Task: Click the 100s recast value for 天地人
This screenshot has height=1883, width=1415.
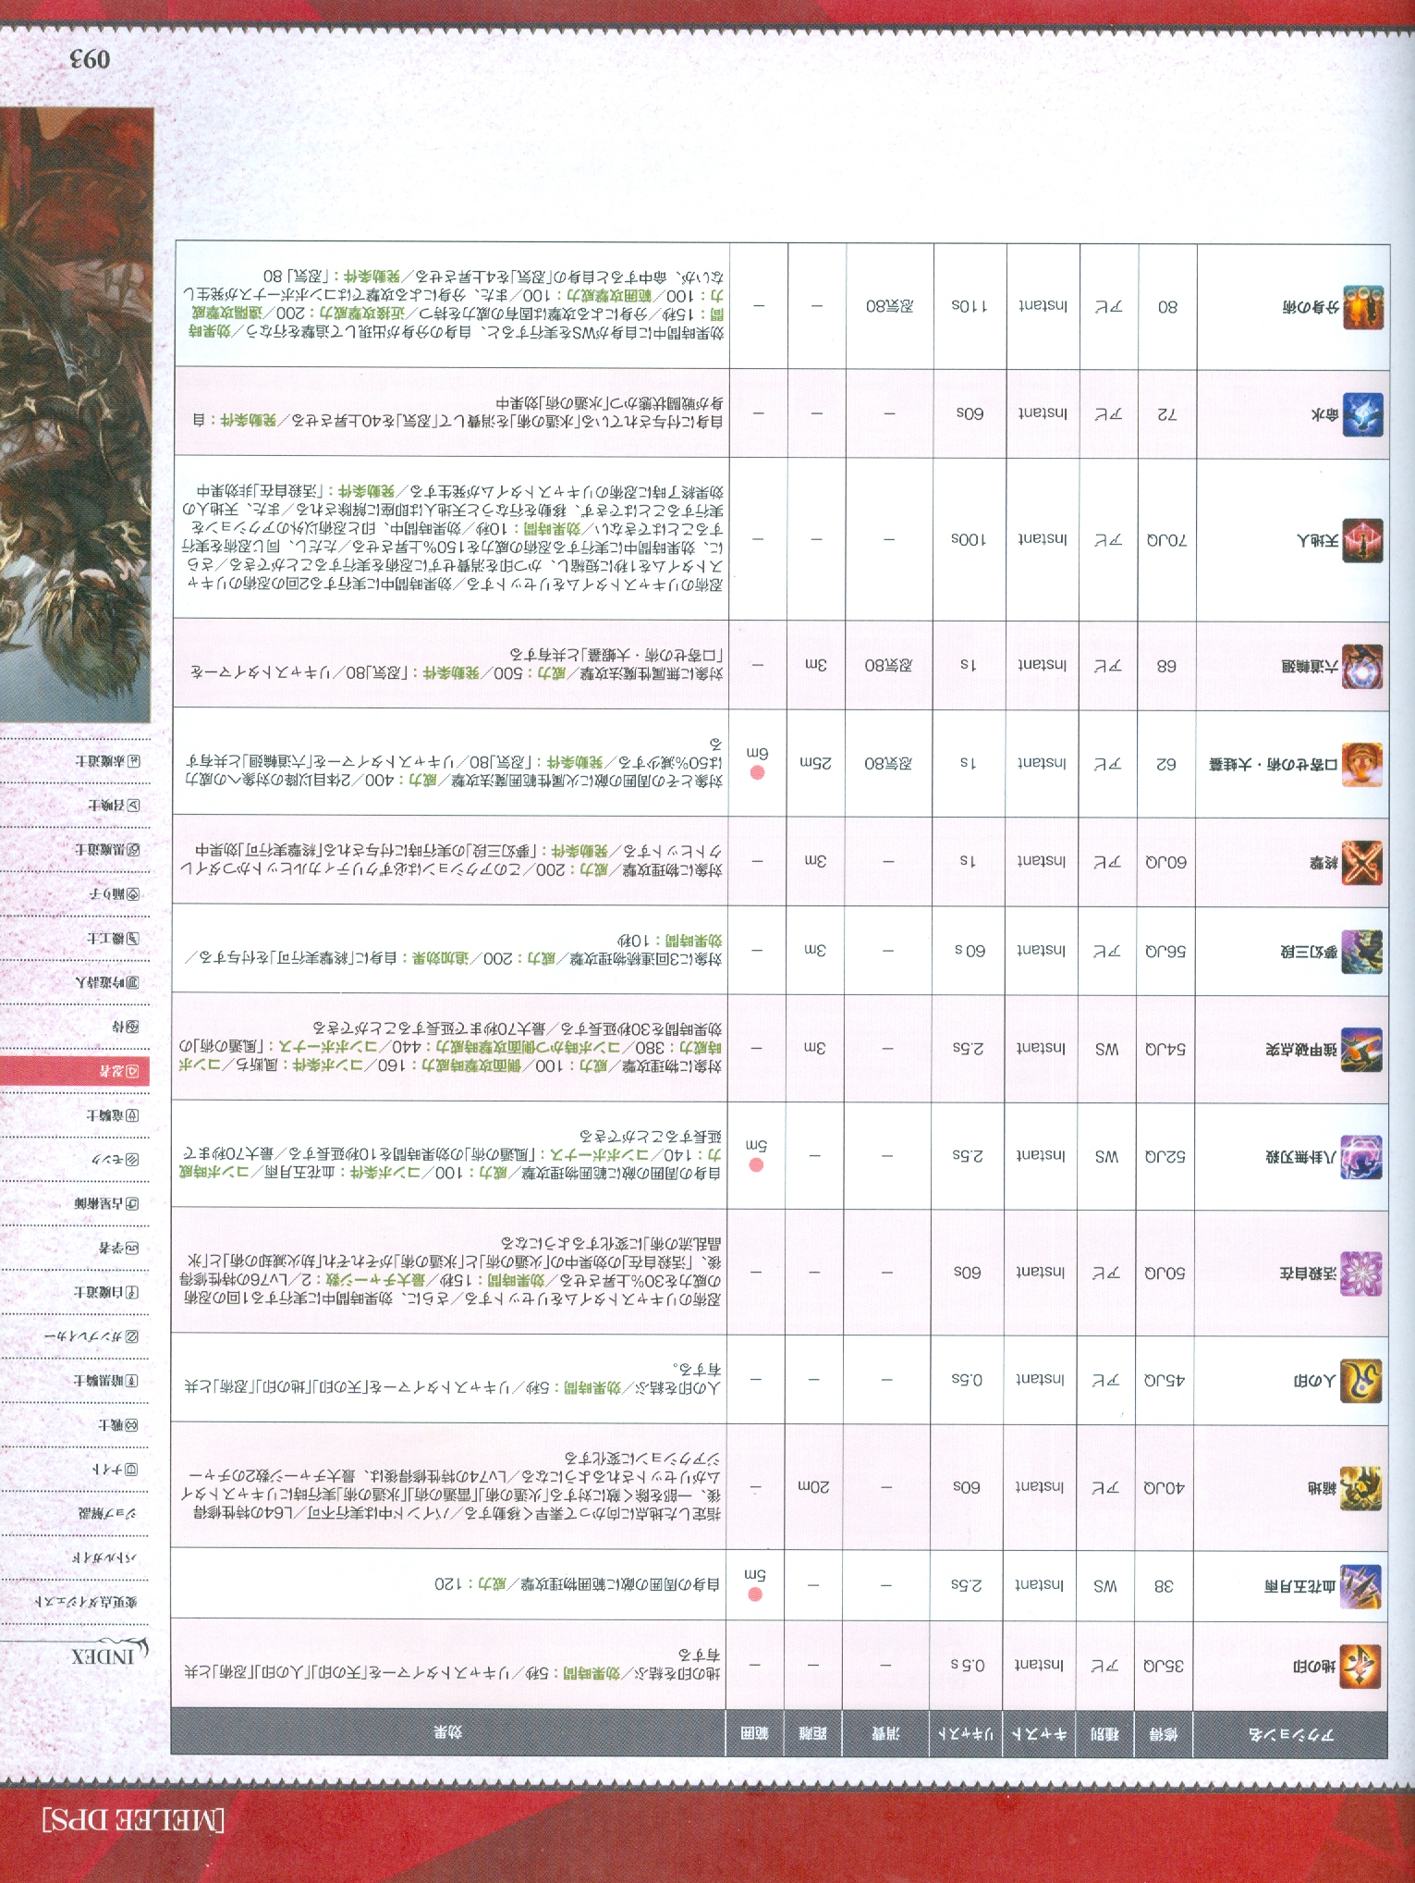Action: coord(969,538)
